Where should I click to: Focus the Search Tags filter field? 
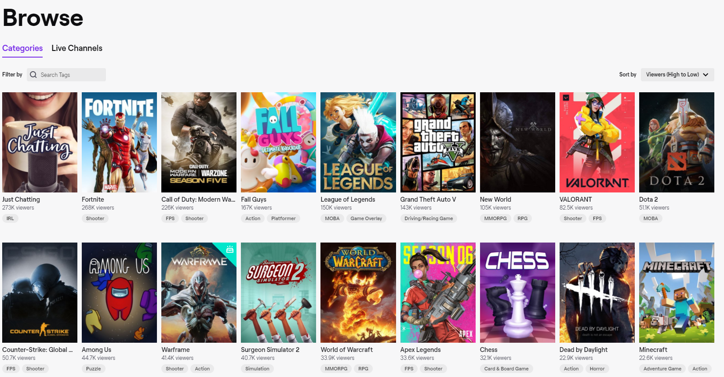(x=66, y=75)
